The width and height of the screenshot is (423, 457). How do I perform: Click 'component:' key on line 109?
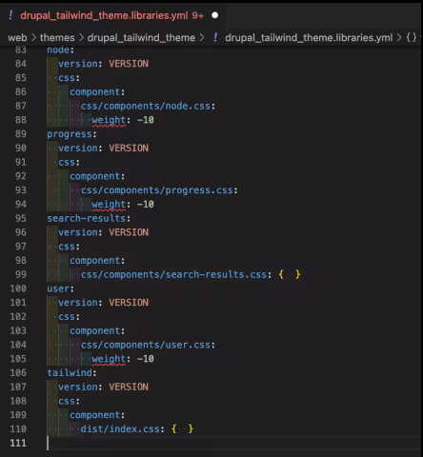[97, 415]
